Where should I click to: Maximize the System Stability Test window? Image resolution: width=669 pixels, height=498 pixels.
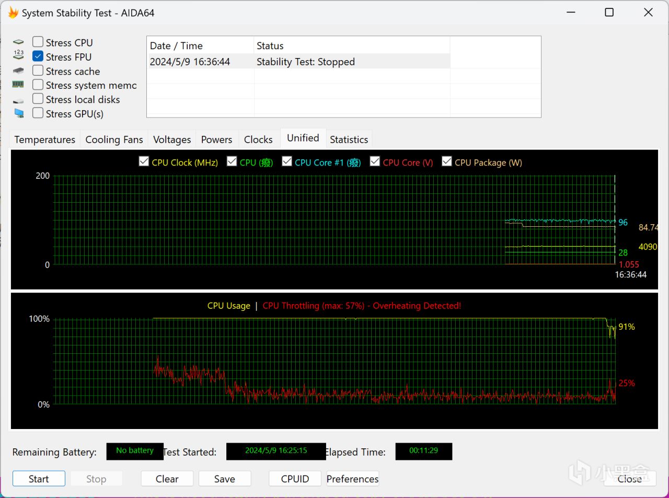[609, 13]
